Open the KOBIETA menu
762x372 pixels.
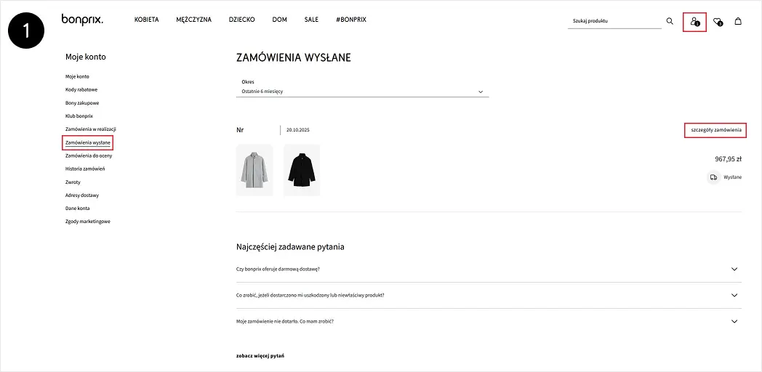(146, 20)
